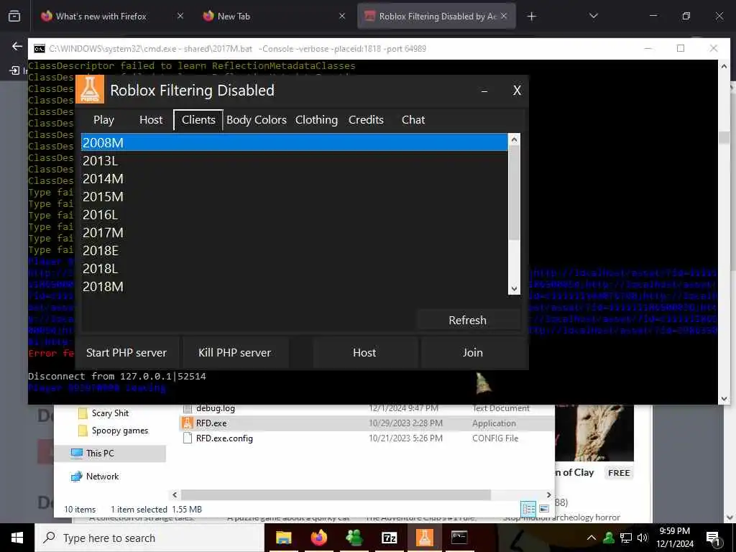Select the debug.log file
This screenshot has width=736, height=552.
[216, 408]
